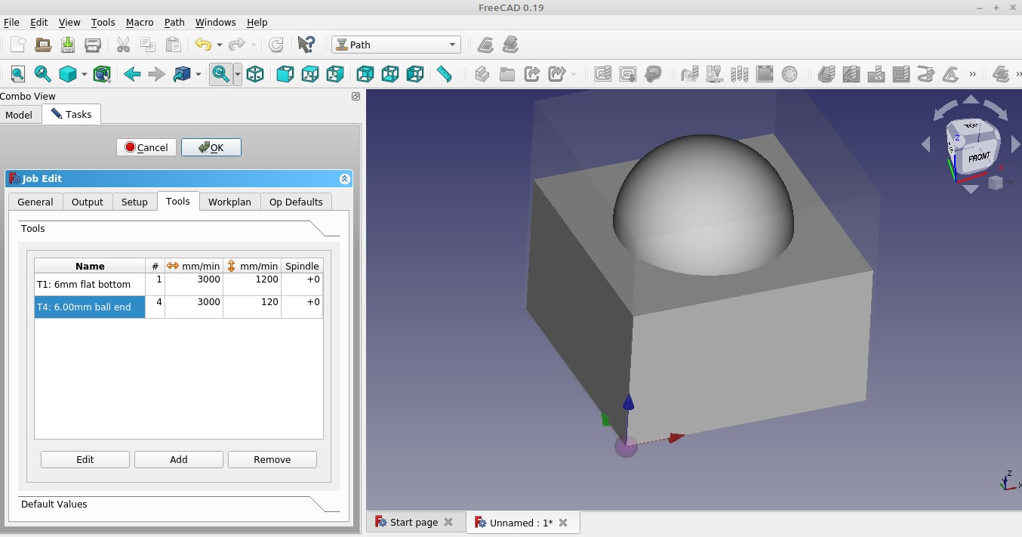Expand hidden toolbar items chevron
This screenshot has width=1022, height=537.
click(972, 74)
